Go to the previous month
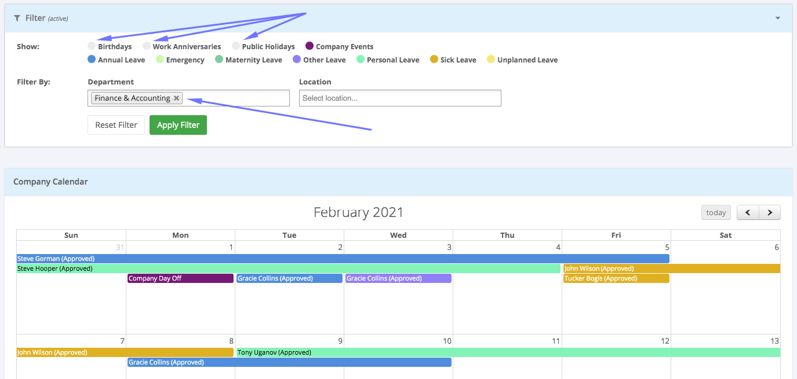Viewport: 797px width, 379px height. click(x=748, y=212)
